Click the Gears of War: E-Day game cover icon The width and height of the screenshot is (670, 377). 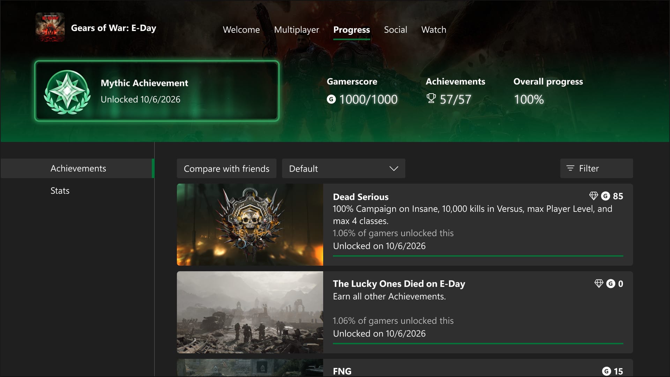pos(50,27)
